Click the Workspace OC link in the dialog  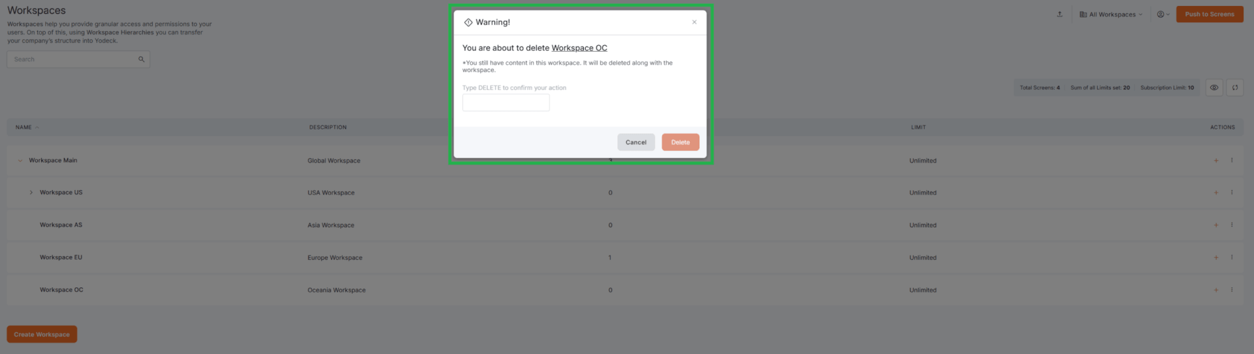pyautogui.click(x=579, y=48)
